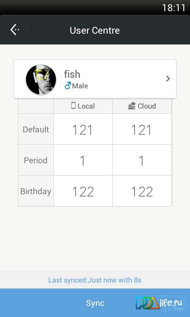This screenshot has height=317, width=190.
Task: Click the male gender symbol icon
Action: click(x=68, y=86)
